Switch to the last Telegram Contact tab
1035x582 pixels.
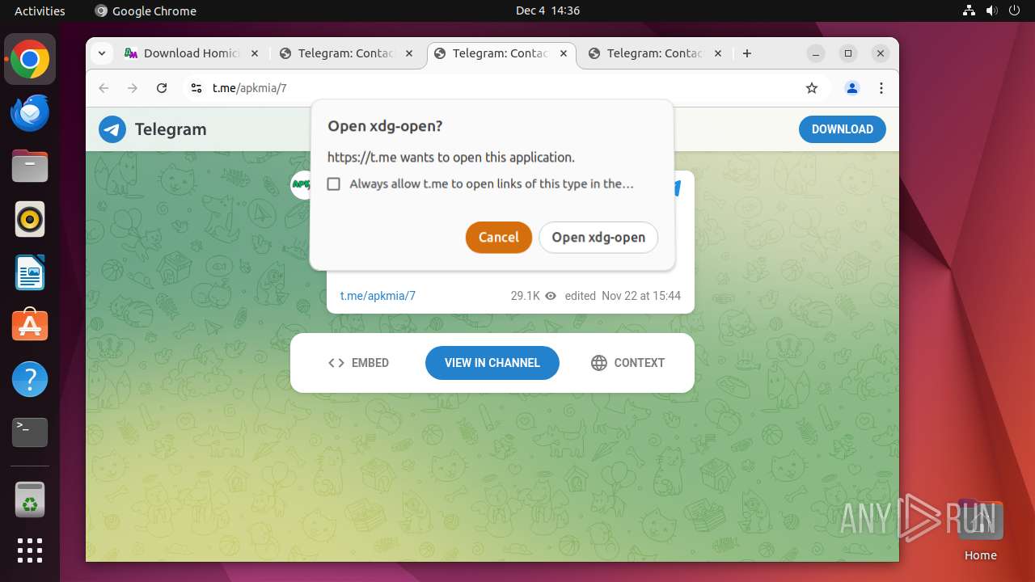[x=655, y=53]
